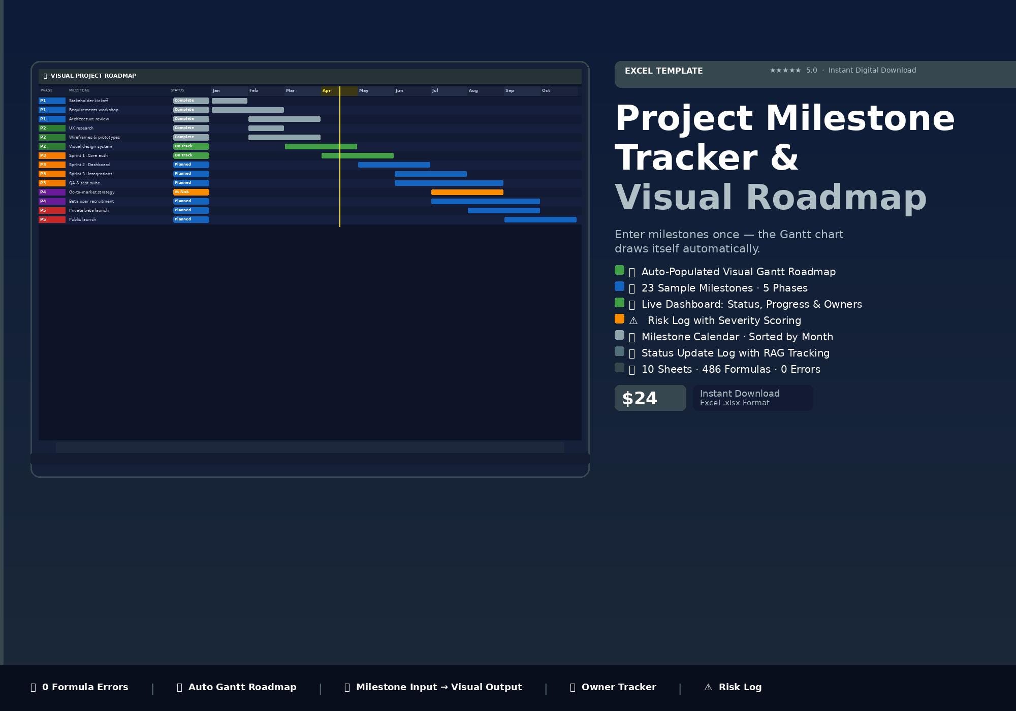The width and height of the screenshot is (1016, 711).
Task: Click the Stakeholder kickoff milestone row
Action: click(x=310, y=101)
